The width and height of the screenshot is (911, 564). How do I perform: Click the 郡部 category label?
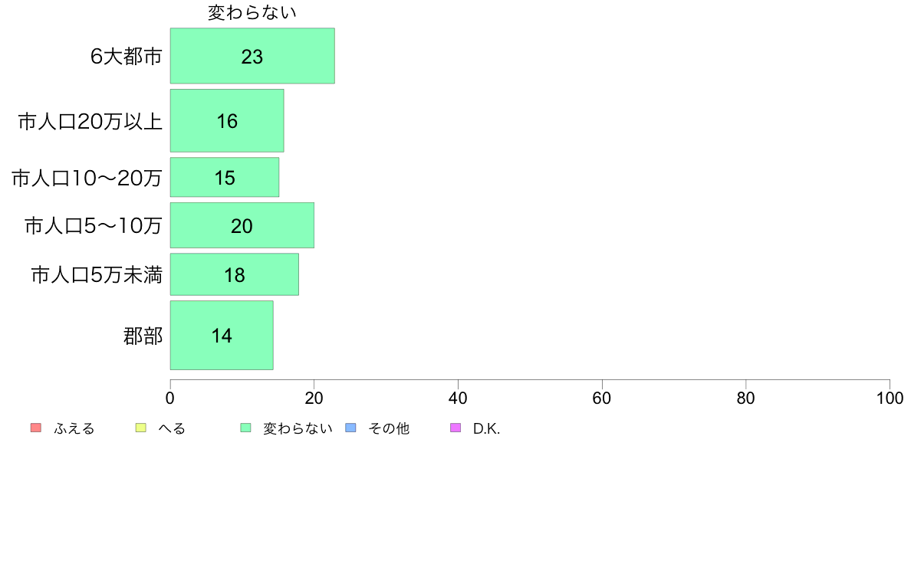click(x=143, y=336)
